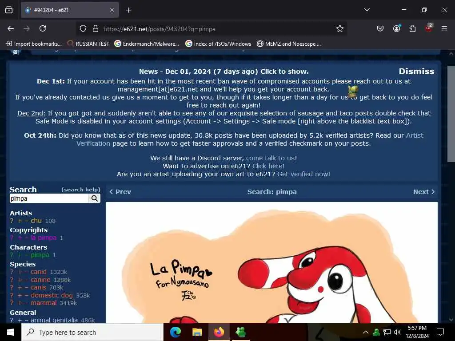The height and width of the screenshot is (341, 455).
Task: Open the 'Get verified now!' link
Action: pyautogui.click(x=303, y=174)
